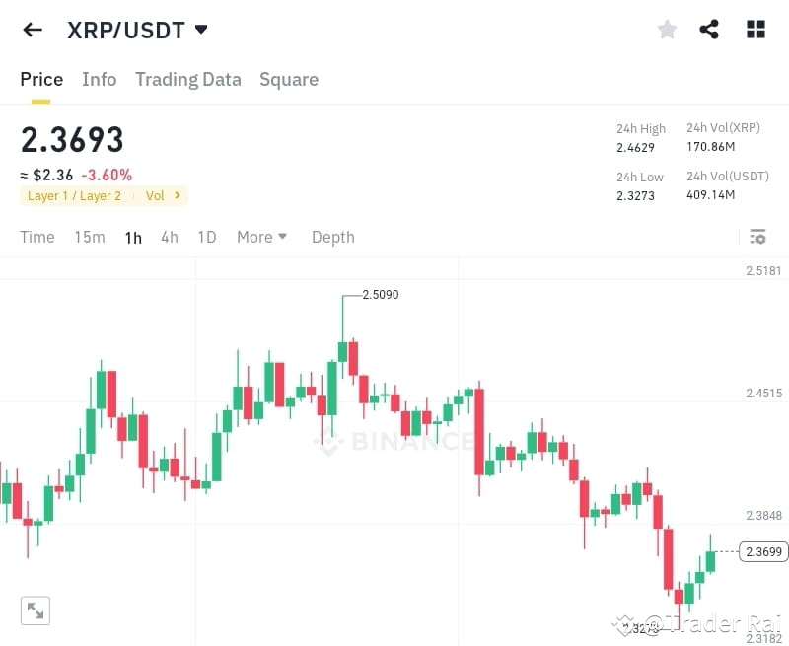Open the Vol indicator chevron
This screenshot has width=789, height=646.
tap(163, 195)
